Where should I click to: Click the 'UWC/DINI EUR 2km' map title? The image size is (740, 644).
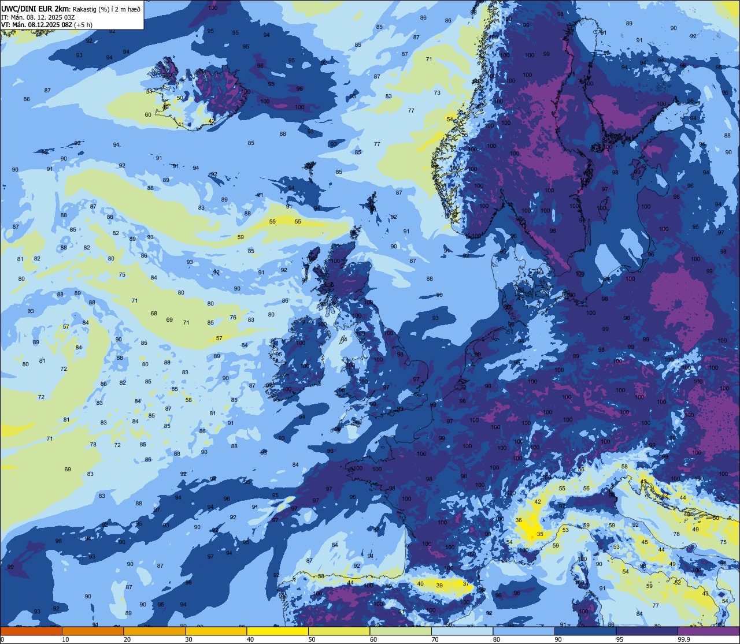pyautogui.click(x=35, y=9)
